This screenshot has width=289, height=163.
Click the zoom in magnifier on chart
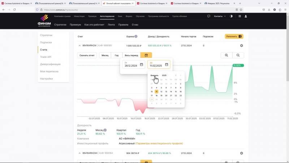[227, 55]
